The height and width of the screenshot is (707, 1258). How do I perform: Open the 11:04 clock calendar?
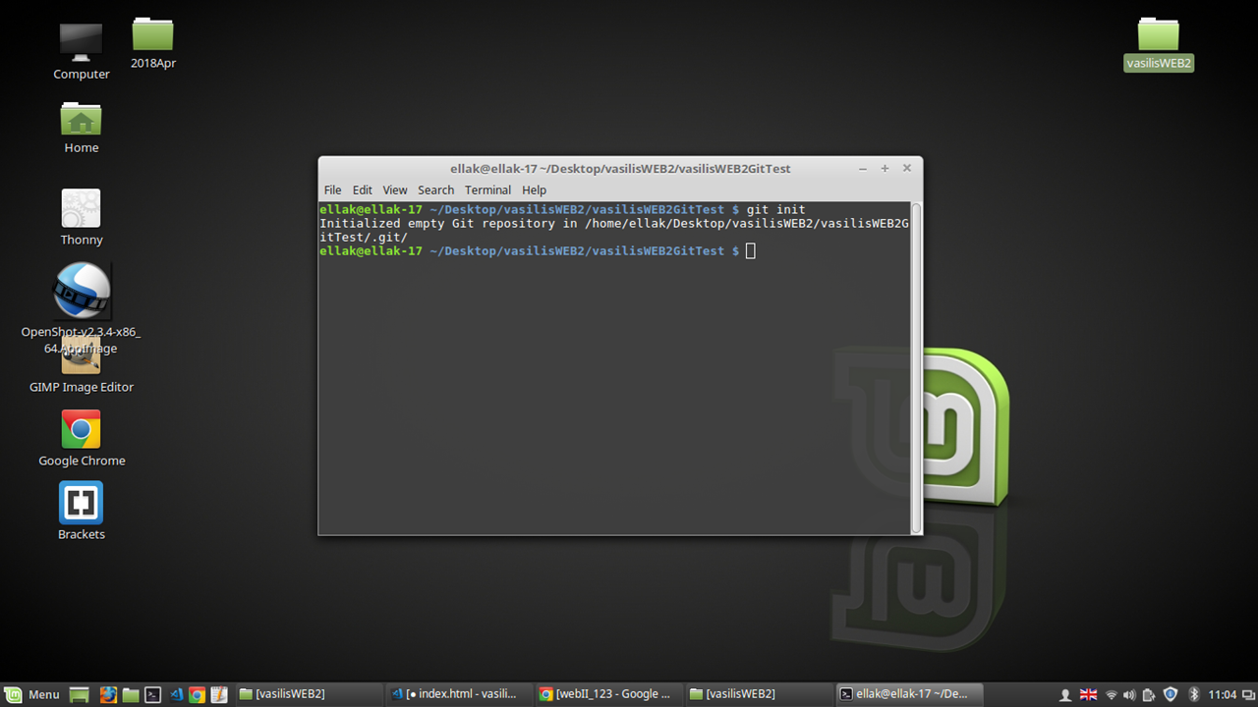coord(1223,694)
